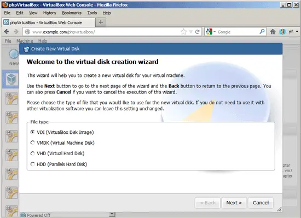Switch to phpVirtualBox Web Console tab
Screen dimensions: 301x218
[x=49, y=22]
